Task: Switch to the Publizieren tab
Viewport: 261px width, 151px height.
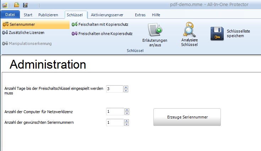Action: click(x=48, y=15)
